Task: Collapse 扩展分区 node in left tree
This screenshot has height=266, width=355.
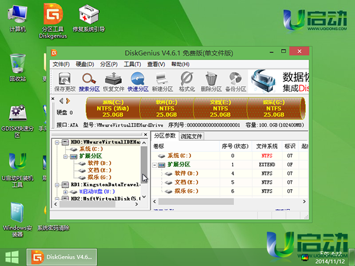Action: 66,156
